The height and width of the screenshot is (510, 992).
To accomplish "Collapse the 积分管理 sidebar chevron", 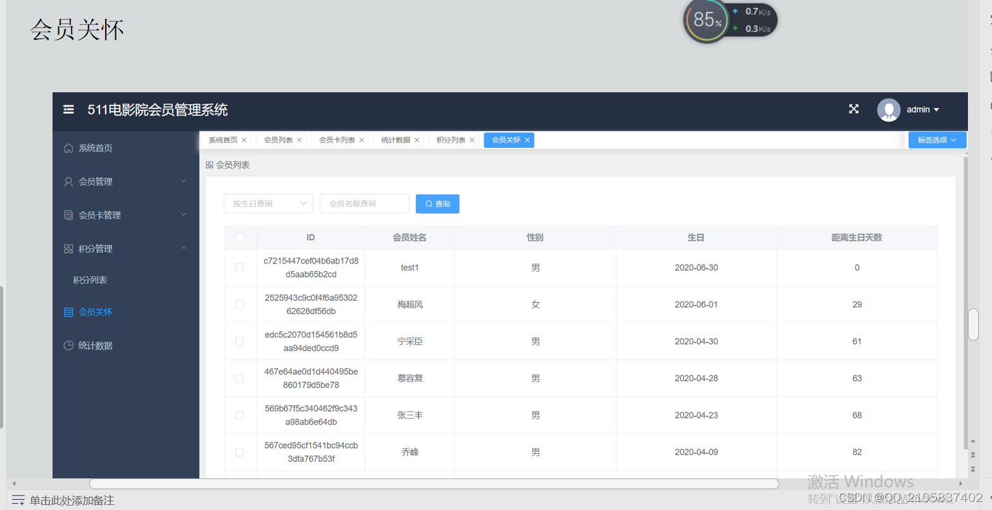I will (184, 248).
